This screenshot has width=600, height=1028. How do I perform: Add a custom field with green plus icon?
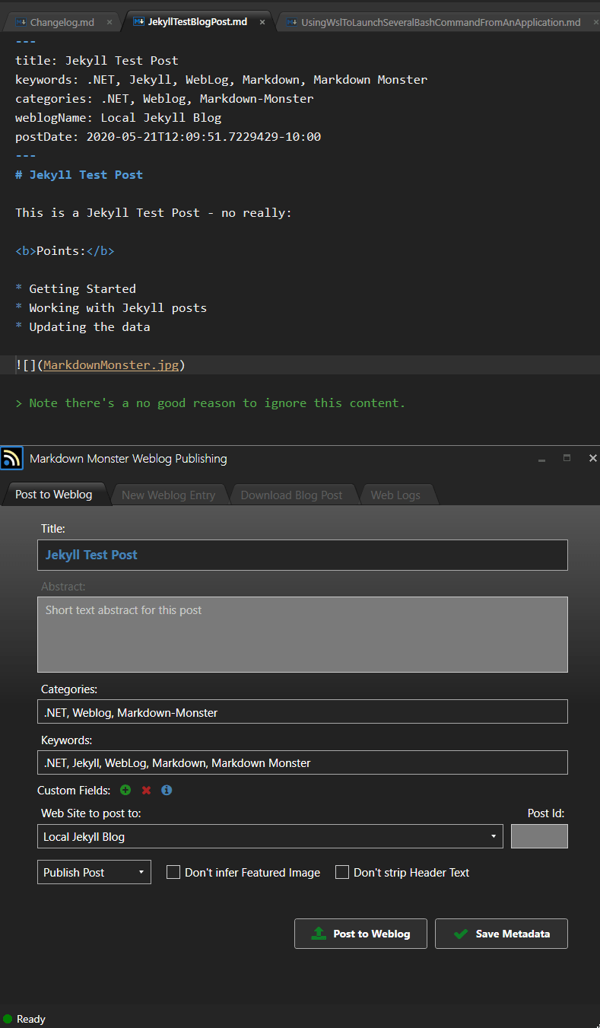click(x=125, y=790)
